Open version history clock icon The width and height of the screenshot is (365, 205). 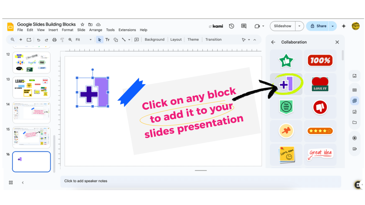point(231,26)
